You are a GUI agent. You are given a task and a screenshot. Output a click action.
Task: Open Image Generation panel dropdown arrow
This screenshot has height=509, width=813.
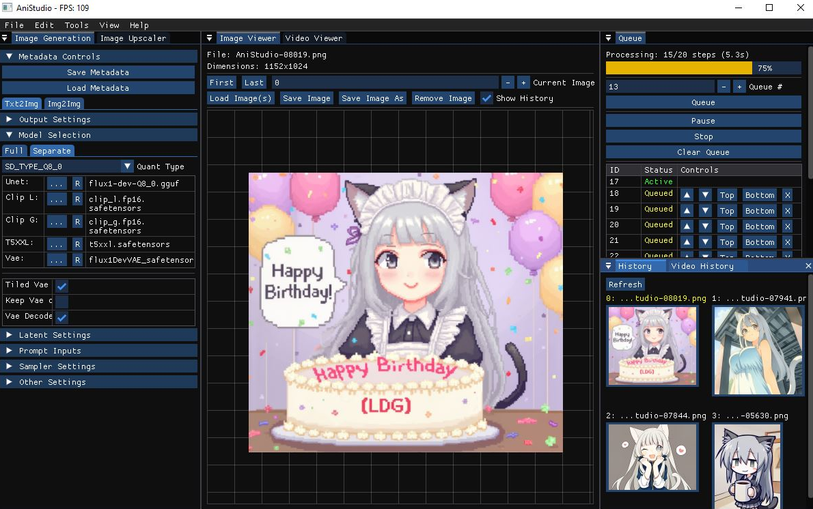pyautogui.click(x=5, y=38)
